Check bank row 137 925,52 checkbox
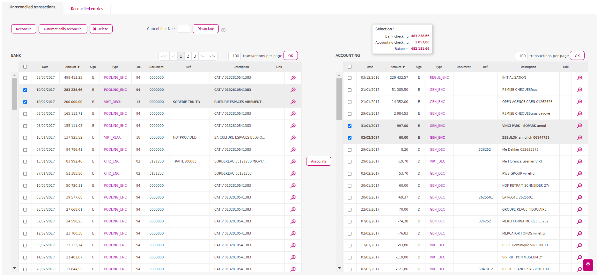The image size is (597, 275). (x=25, y=138)
